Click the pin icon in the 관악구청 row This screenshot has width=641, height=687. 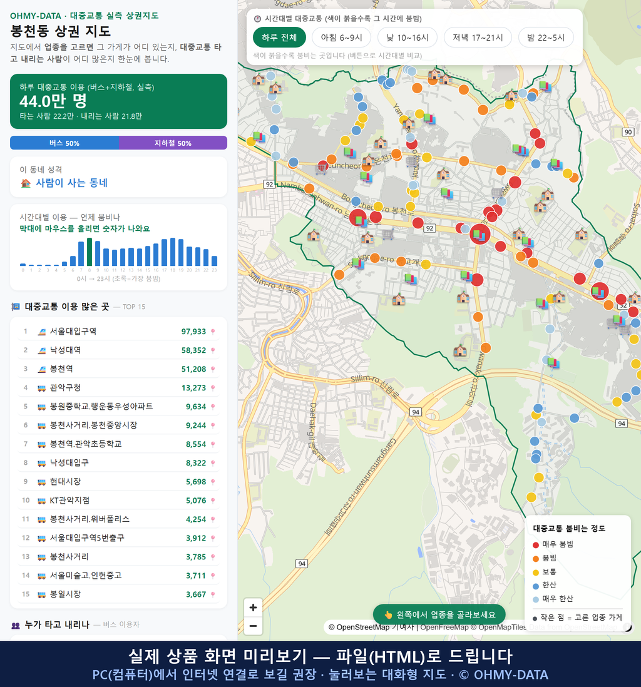(x=213, y=388)
